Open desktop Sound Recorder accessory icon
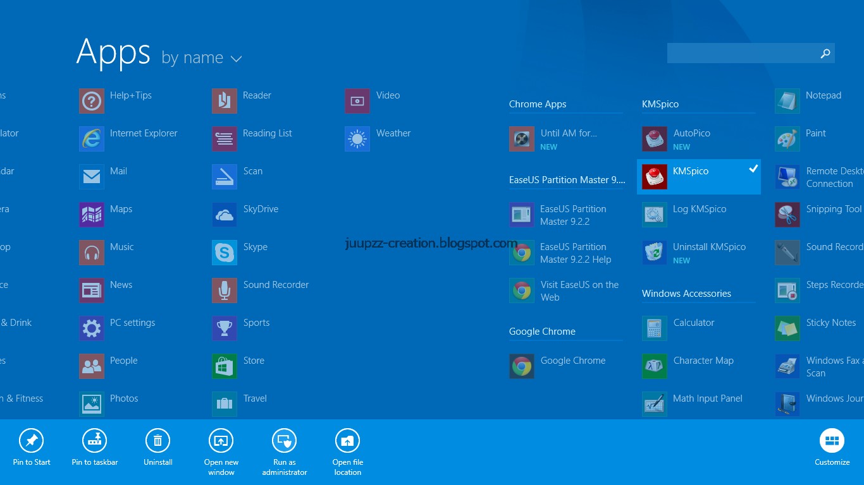Image resolution: width=864 pixels, height=485 pixels. [787, 253]
